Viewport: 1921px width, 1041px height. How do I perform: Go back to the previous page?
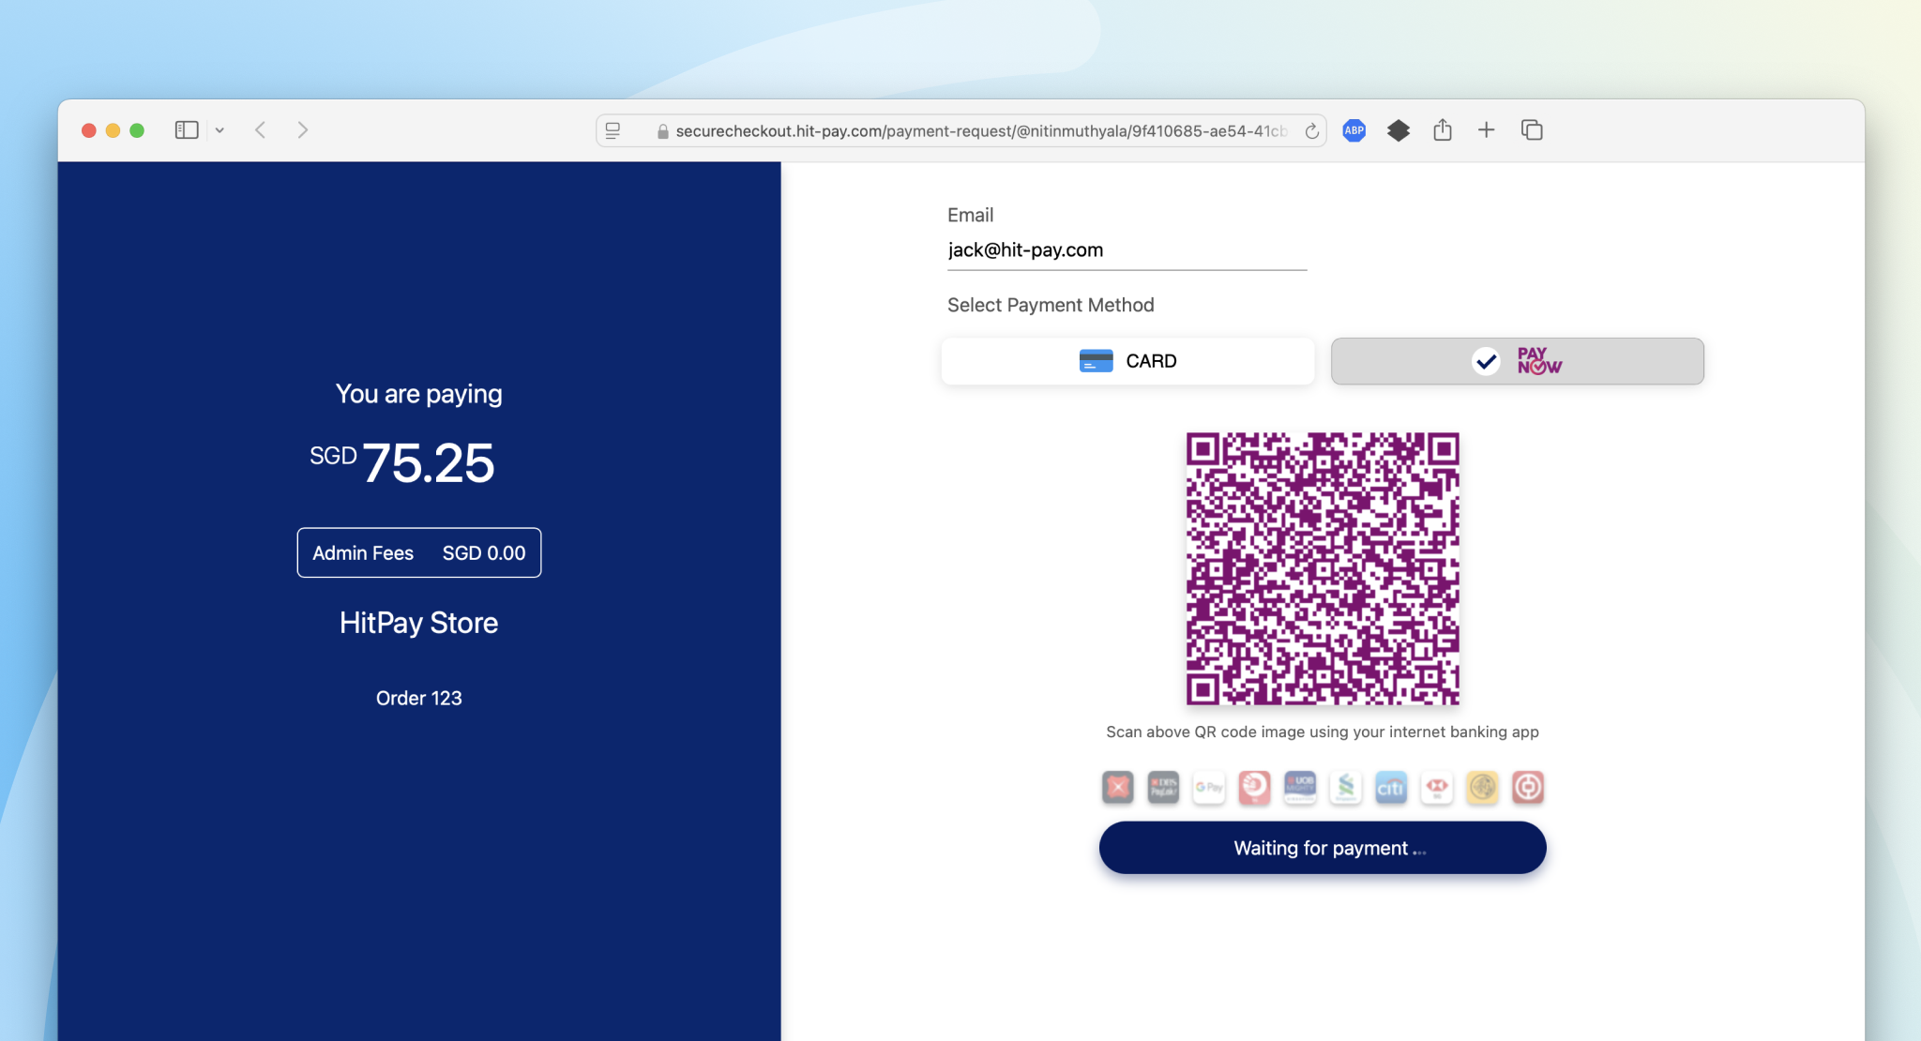(x=261, y=130)
